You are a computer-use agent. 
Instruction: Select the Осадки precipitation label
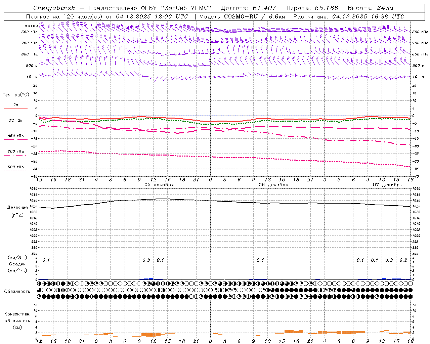click(17, 264)
